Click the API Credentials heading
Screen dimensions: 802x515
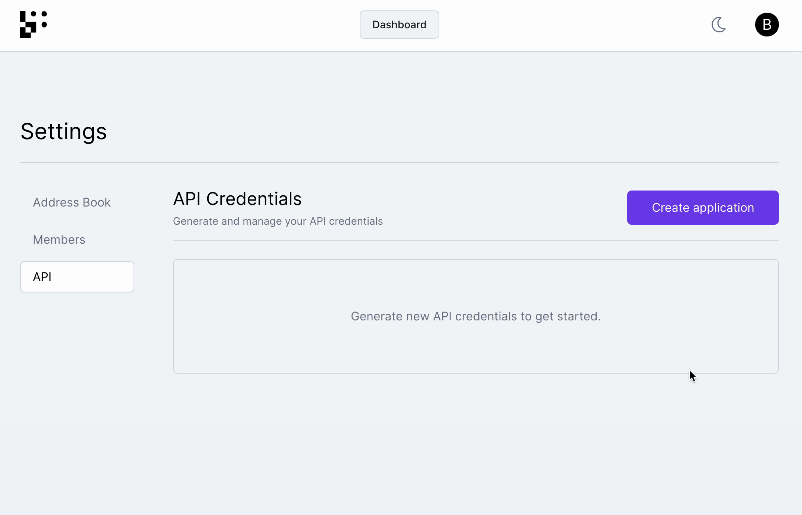pyautogui.click(x=237, y=199)
